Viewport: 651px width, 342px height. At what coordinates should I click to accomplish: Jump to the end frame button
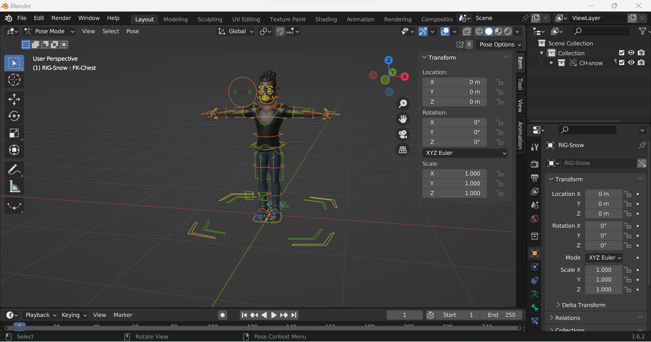[294, 315]
